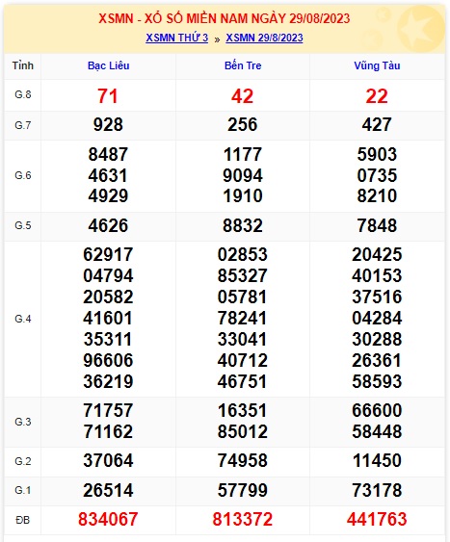
Task: Click the Vũng Tàu special prize 441763
Action: 377,519
